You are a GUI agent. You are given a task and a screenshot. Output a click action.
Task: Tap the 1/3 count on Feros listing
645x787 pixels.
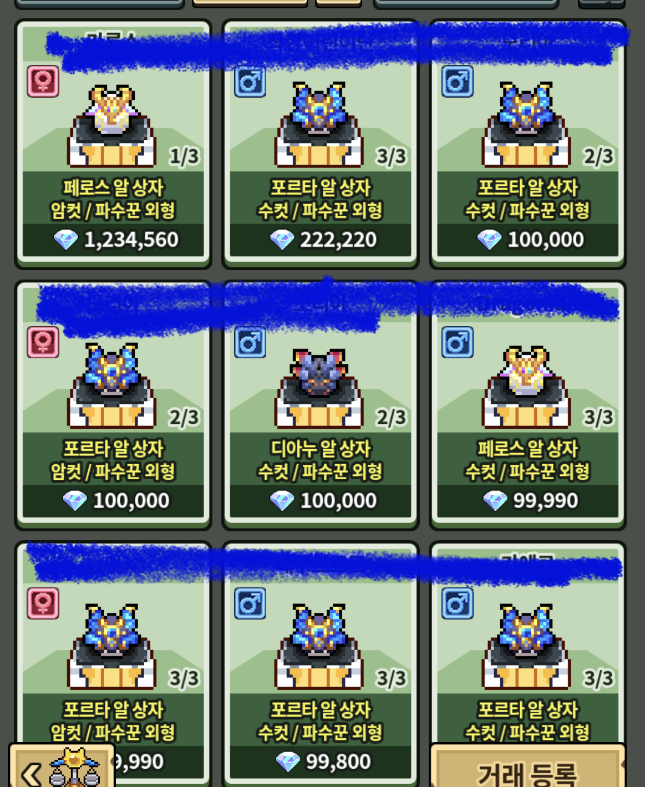click(x=184, y=156)
